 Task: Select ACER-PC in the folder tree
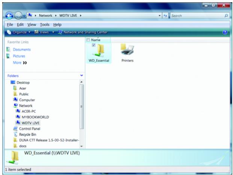29,111
